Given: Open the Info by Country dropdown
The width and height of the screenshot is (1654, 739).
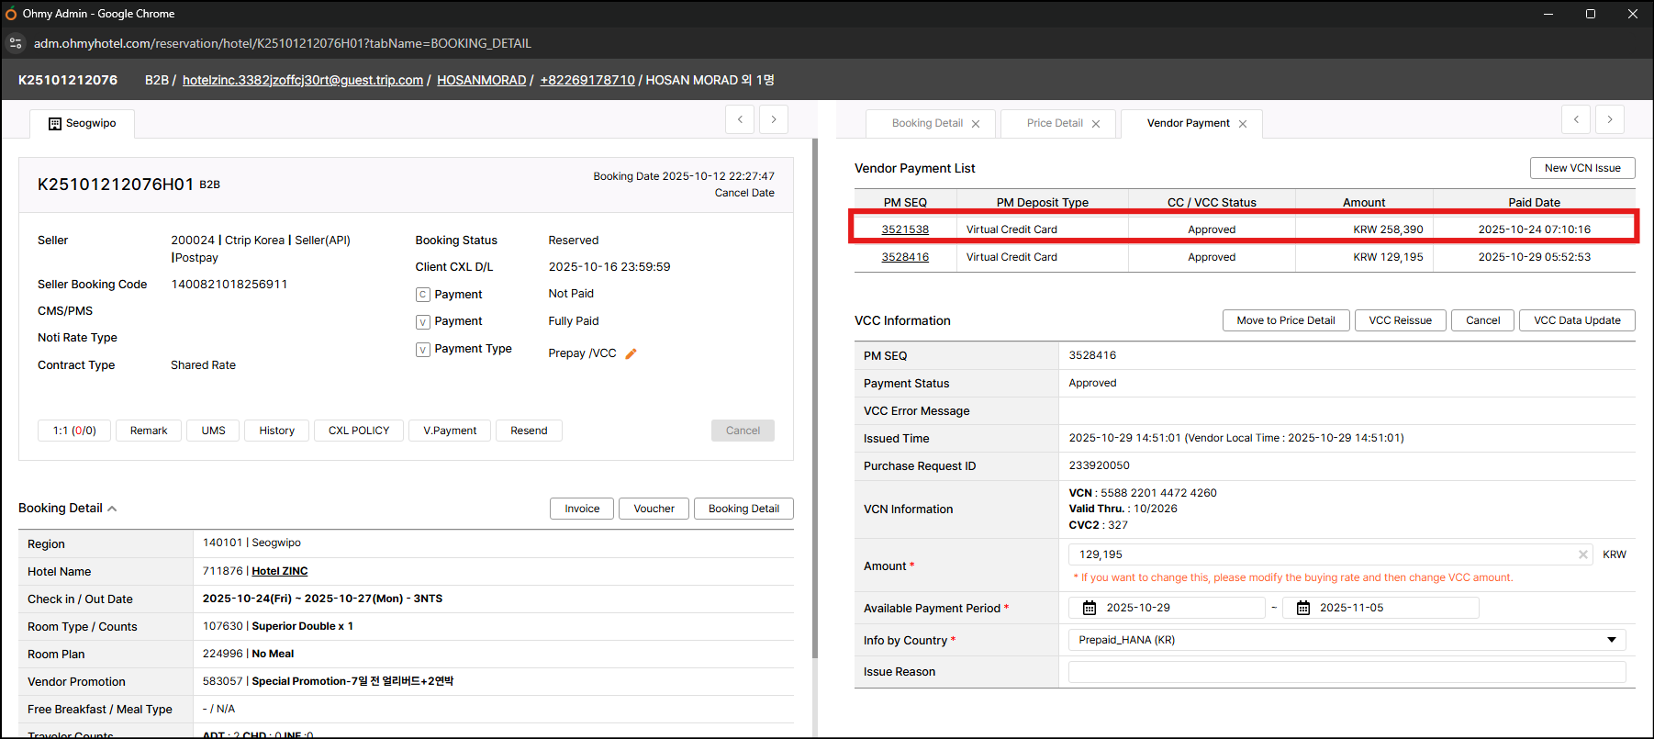Looking at the screenshot, I should tap(1346, 640).
